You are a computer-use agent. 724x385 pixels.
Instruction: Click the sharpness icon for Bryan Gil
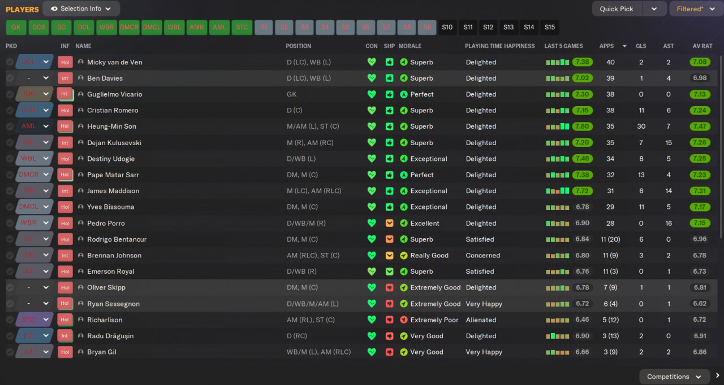point(389,352)
